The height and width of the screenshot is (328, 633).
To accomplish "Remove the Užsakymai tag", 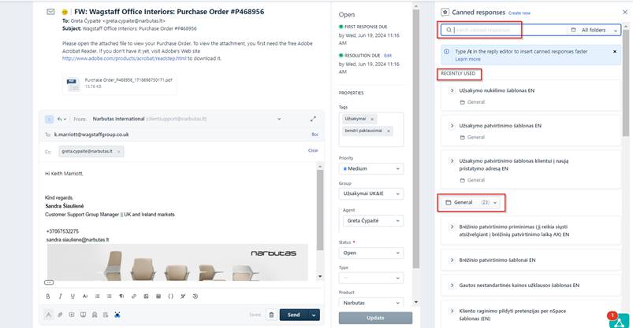I will coord(372,119).
